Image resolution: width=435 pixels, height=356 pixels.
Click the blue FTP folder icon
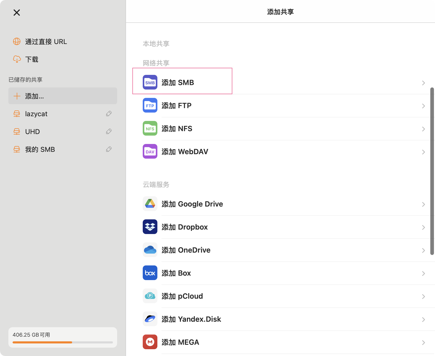[x=150, y=105]
